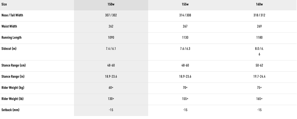Click the 130+ rider weight value

pos(111,99)
